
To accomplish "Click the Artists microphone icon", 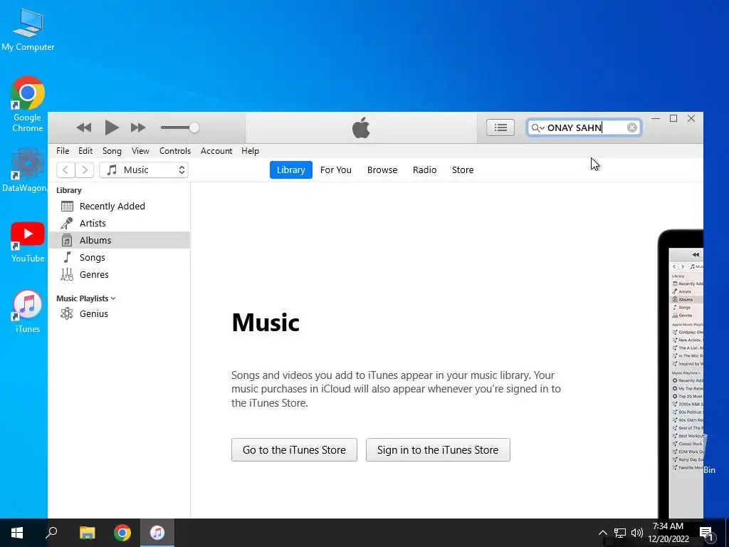I will click(x=67, y=223).
